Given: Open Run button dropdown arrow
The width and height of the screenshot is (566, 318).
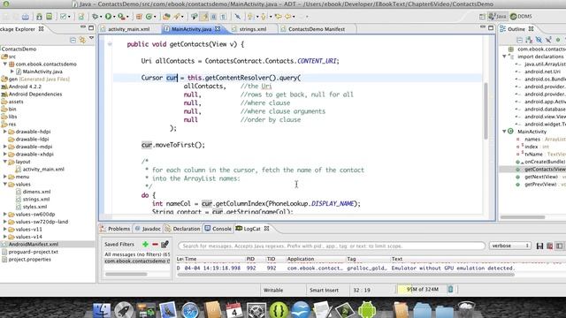Looking at the screenshot, I should click(114, 17).
